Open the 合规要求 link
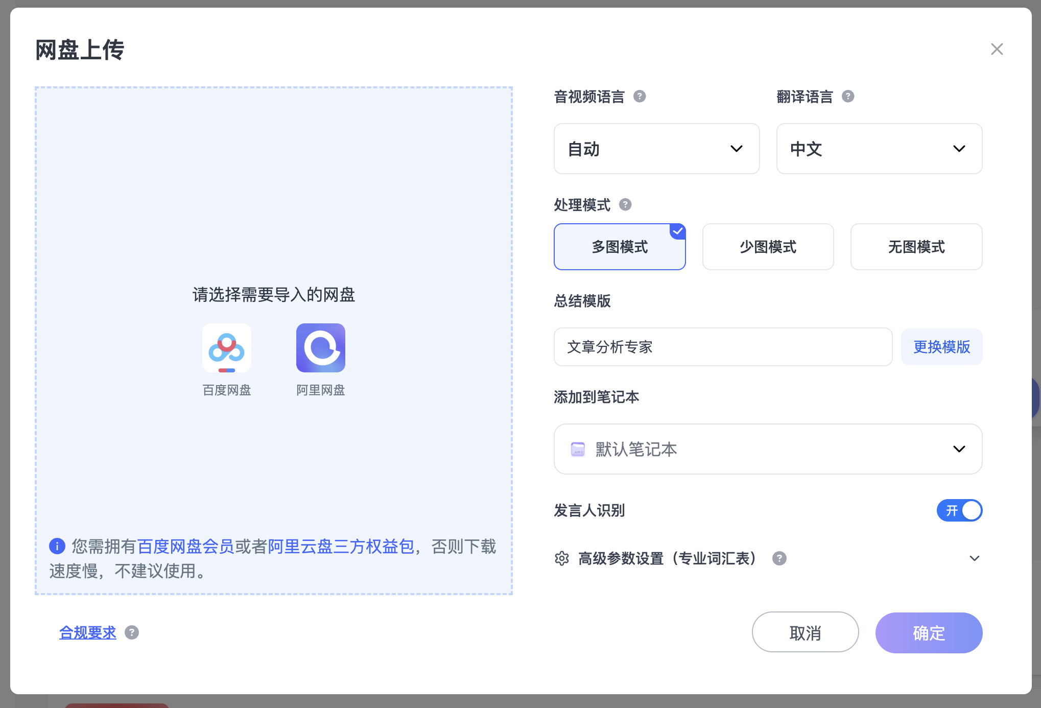 88,632
